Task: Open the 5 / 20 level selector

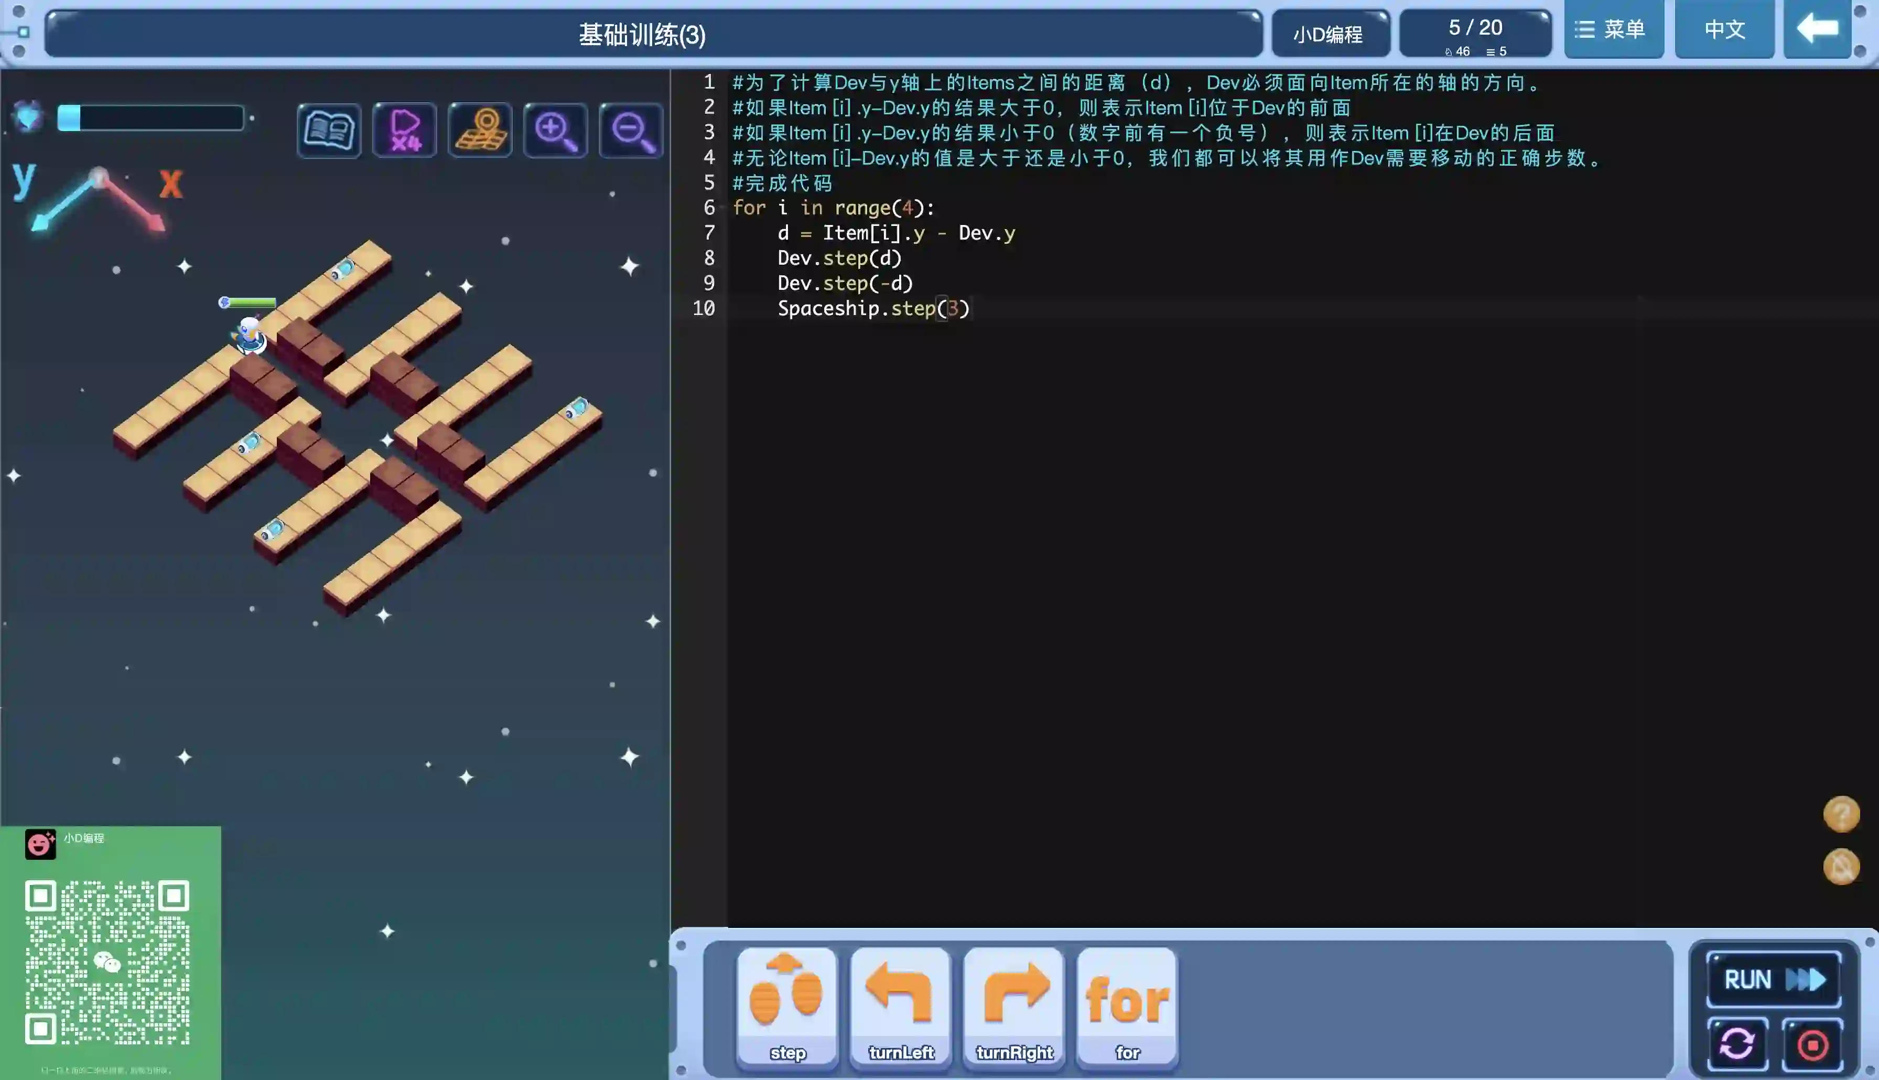Action: (x=1475, y=34)
